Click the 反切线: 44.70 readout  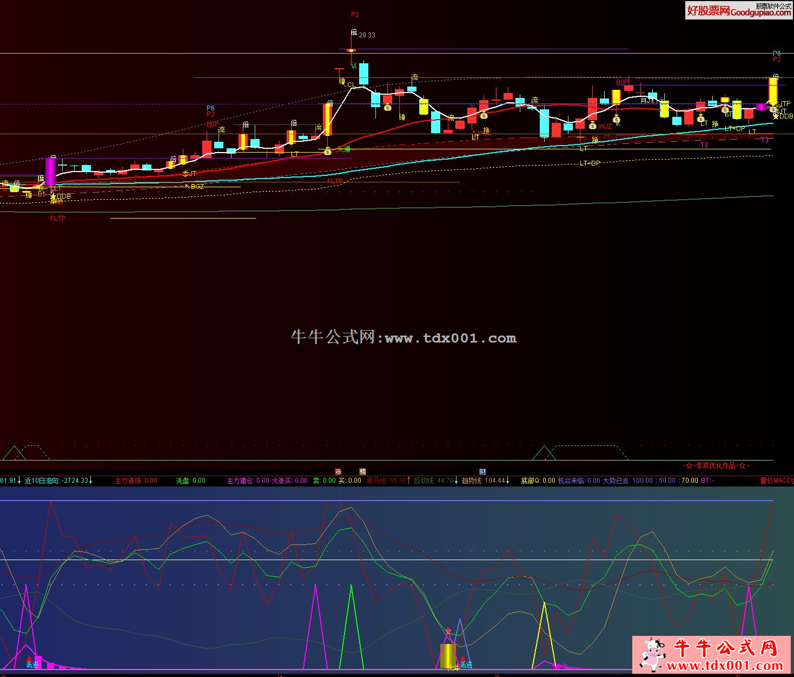pos(434,481)
